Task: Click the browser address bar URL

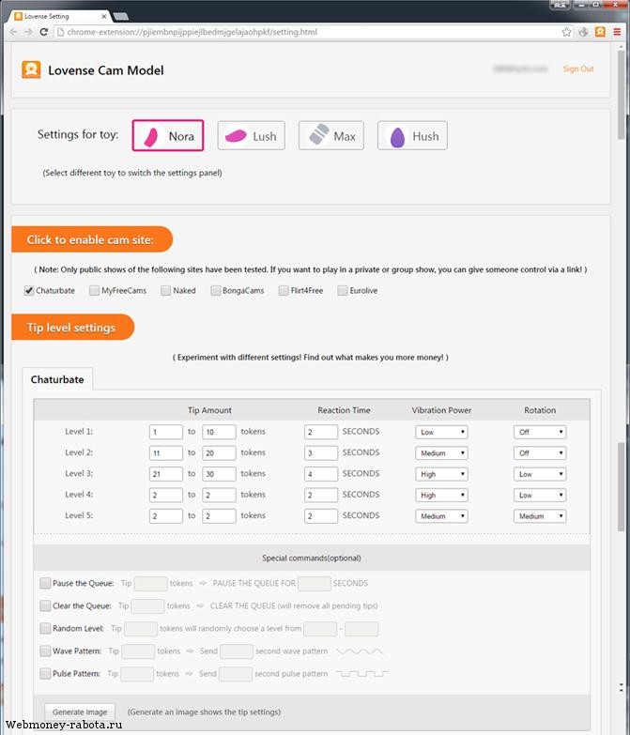Action: (x=192, y=32)
